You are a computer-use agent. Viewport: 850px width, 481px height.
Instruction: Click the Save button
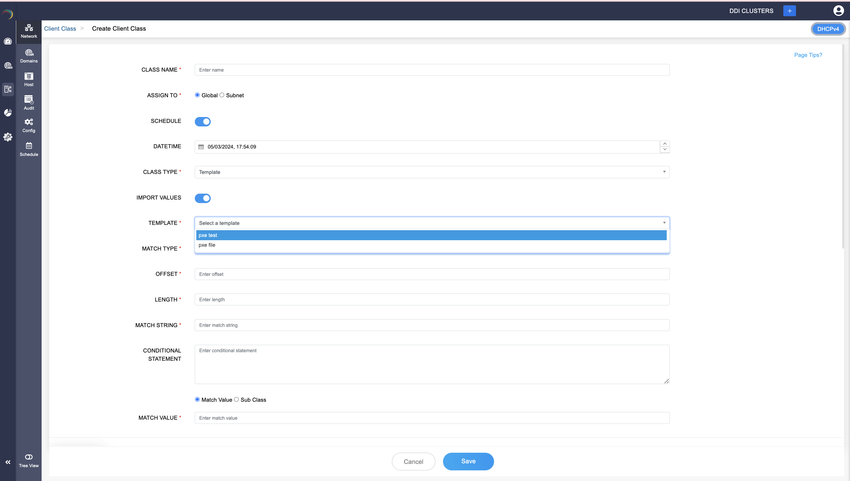tap(468, 461)
